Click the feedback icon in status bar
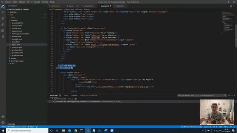 tap(231, 127)
